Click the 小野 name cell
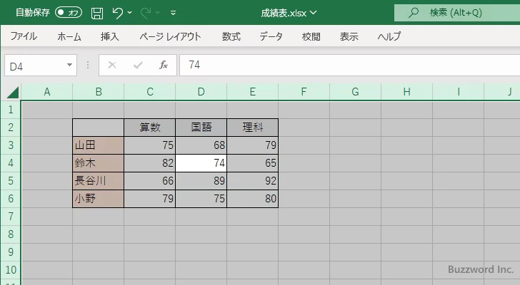520x285 pixels. coord(98,199)
